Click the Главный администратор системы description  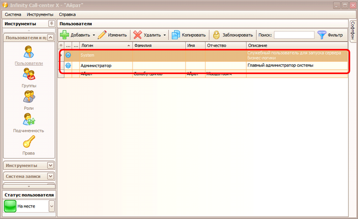click(280, 65)
